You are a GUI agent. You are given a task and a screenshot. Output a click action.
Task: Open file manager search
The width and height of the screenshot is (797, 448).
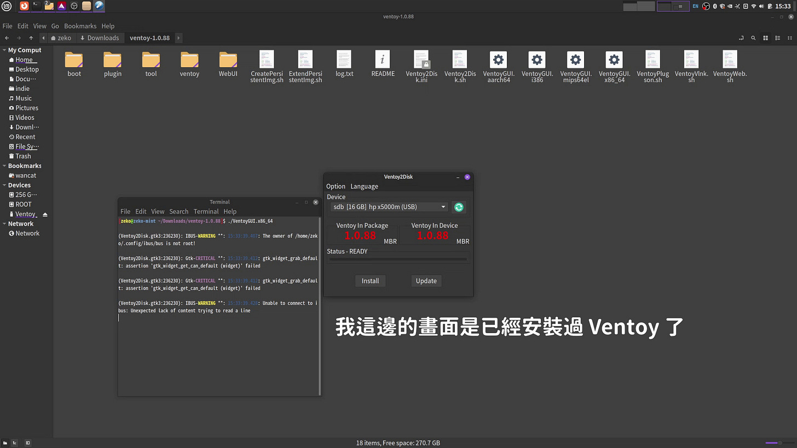753,38
